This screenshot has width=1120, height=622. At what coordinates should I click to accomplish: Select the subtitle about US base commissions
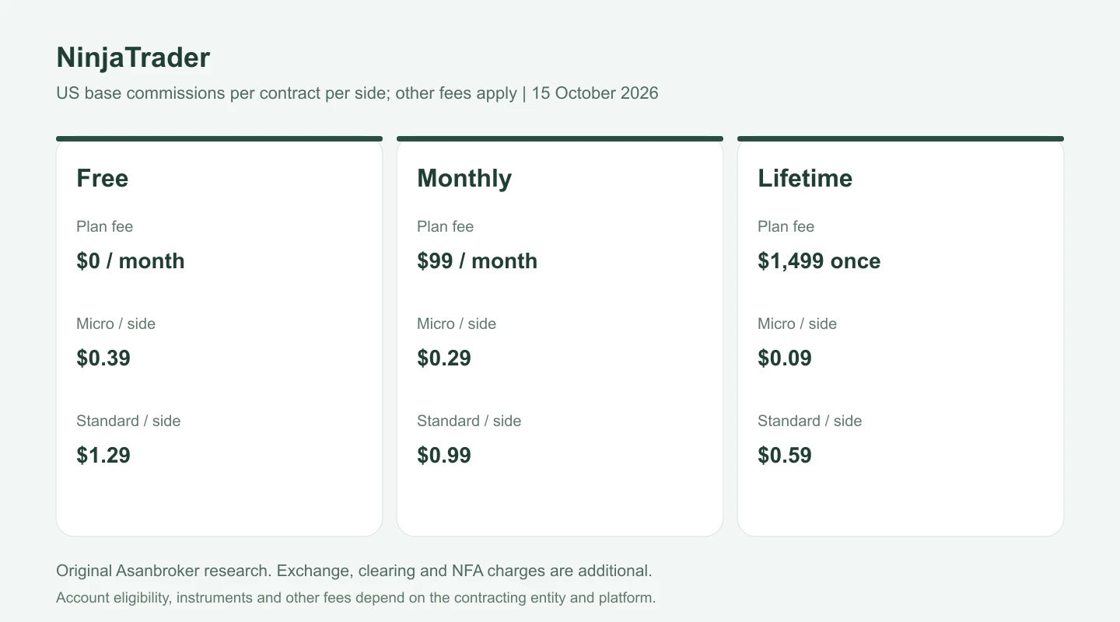[357, 93]
